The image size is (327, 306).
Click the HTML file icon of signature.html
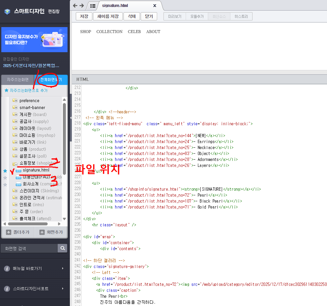pos(19,170)
